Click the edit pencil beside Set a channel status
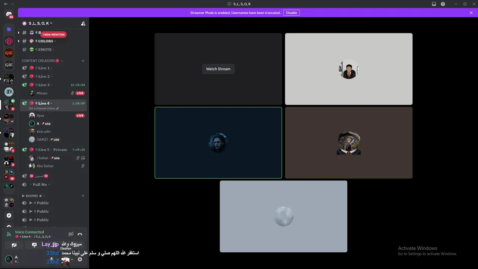The height and width of the screenshot is (269, 478). pos(58,108)
